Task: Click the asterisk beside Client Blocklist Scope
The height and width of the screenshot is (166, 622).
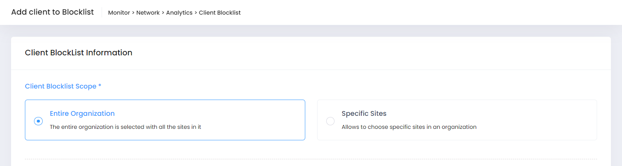Action: [100, 85]
